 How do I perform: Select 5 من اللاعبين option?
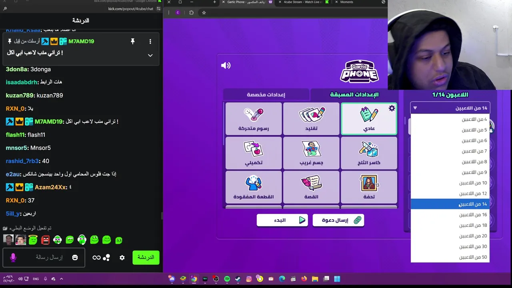coord(450,130)
